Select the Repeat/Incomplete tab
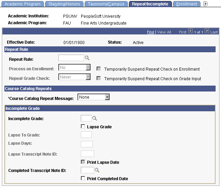221x187 pixels. (x=150, y=4)
